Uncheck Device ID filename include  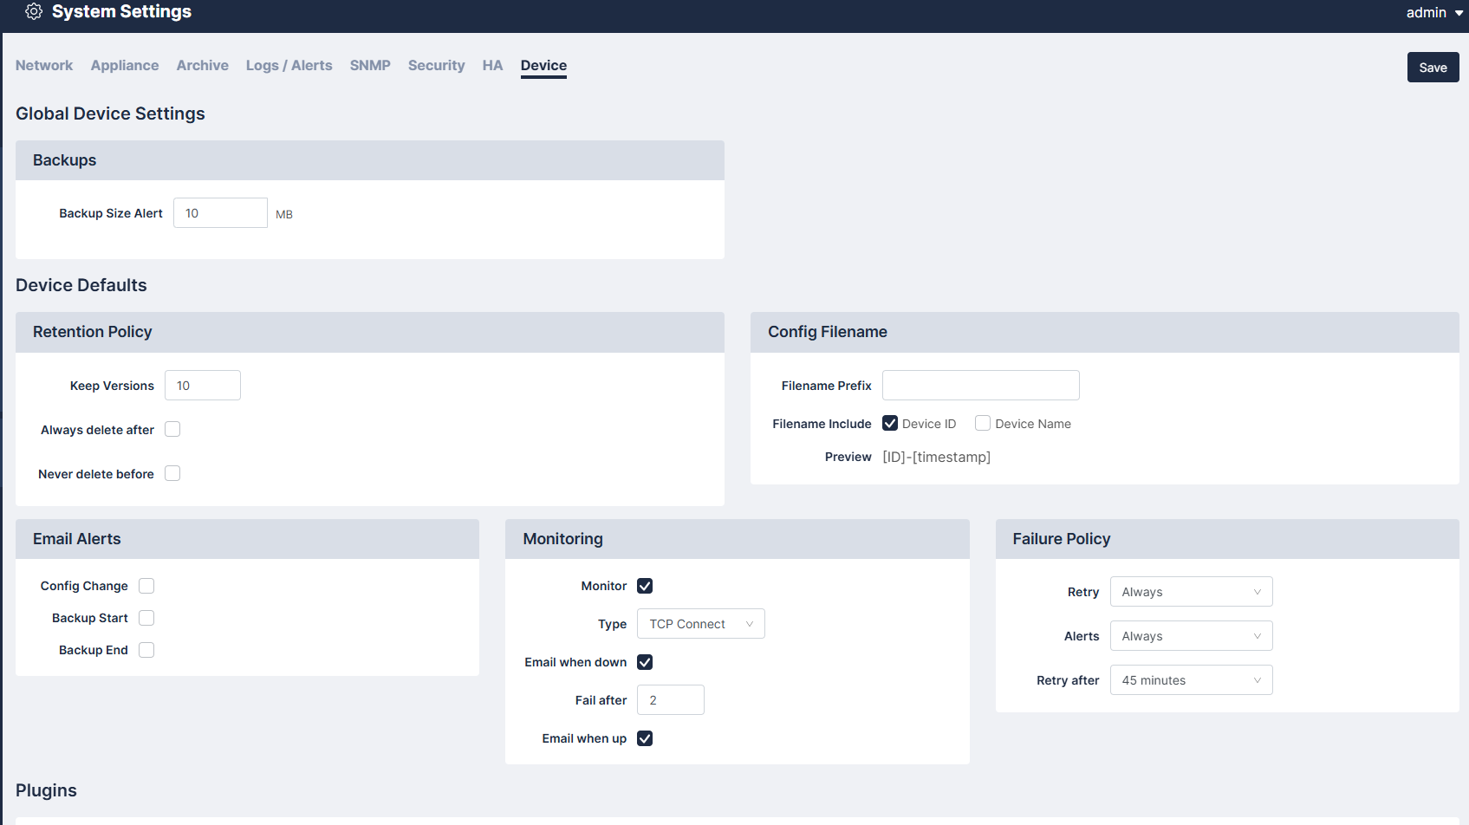[890, 424]
